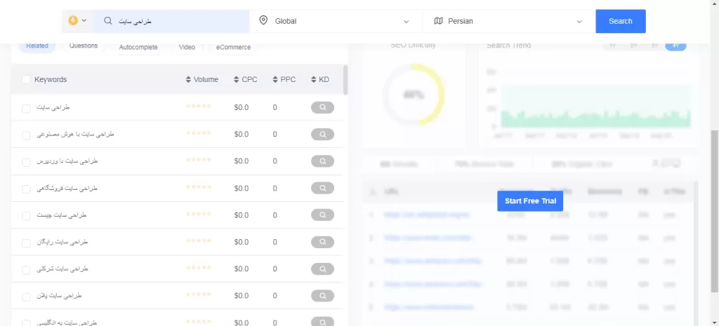Click KD search icon for طراحی سایت فروشگاهی
Viewport: 719px width, 326px height.
pyautogui.click(x=322, y=189)
